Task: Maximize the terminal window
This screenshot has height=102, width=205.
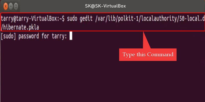Action: 16,5
